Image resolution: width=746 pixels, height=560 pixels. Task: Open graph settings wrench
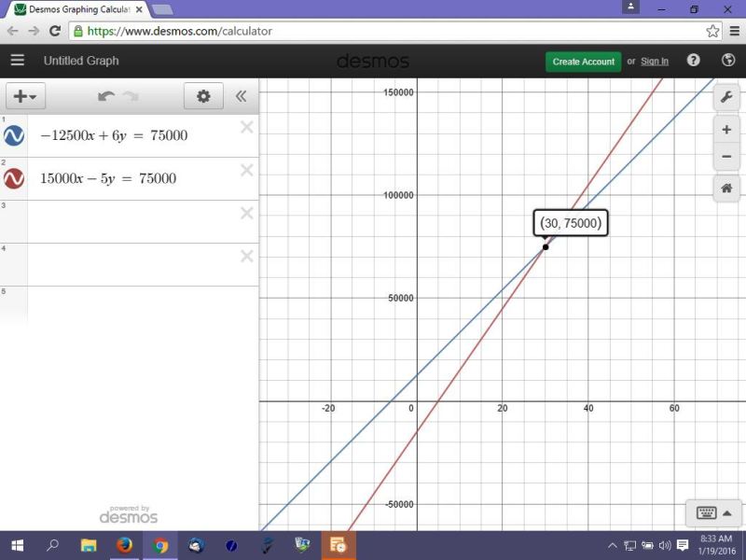pos(726,98)
